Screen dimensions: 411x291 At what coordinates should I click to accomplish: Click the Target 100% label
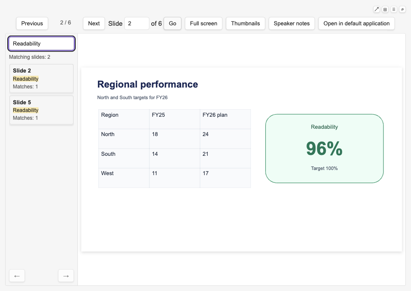click(x=324, y=168)
